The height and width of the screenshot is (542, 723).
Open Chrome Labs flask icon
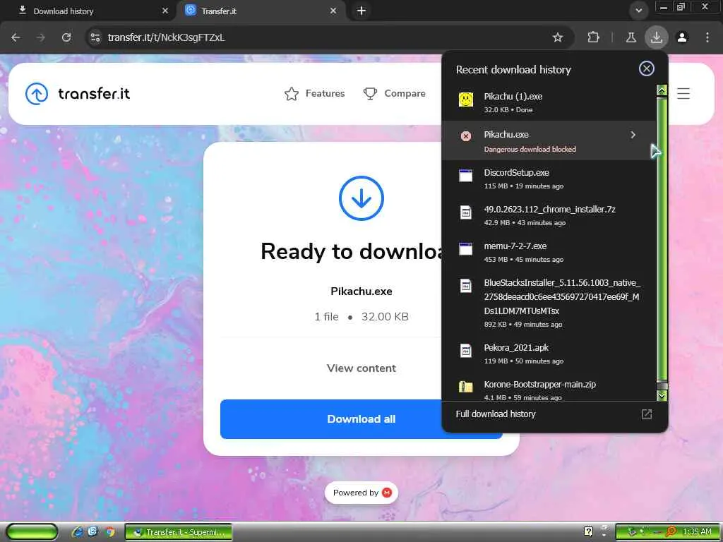pyautogui.click(x=631, y=37)
